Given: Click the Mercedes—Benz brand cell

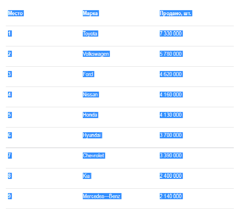Looking at the screenshot, I should [x=102, y=196].
